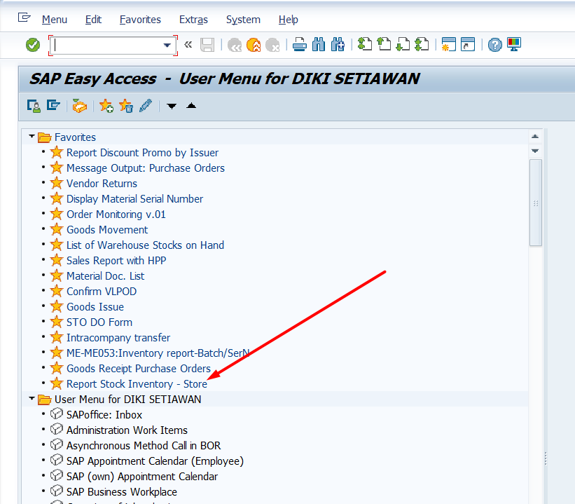Open the transaction command field dropdown
This screenshot has width=575, height=504.
point(167,46)
